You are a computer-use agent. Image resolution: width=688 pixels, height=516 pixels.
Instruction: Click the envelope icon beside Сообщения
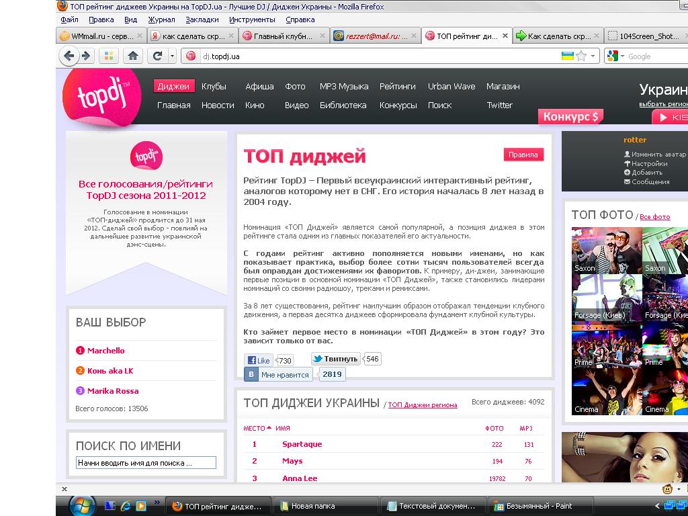click(627, 181)
